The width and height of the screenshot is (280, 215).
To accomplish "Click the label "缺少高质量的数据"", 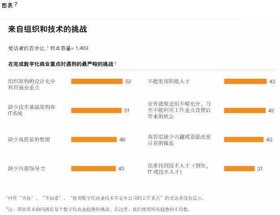I will 29,139.
